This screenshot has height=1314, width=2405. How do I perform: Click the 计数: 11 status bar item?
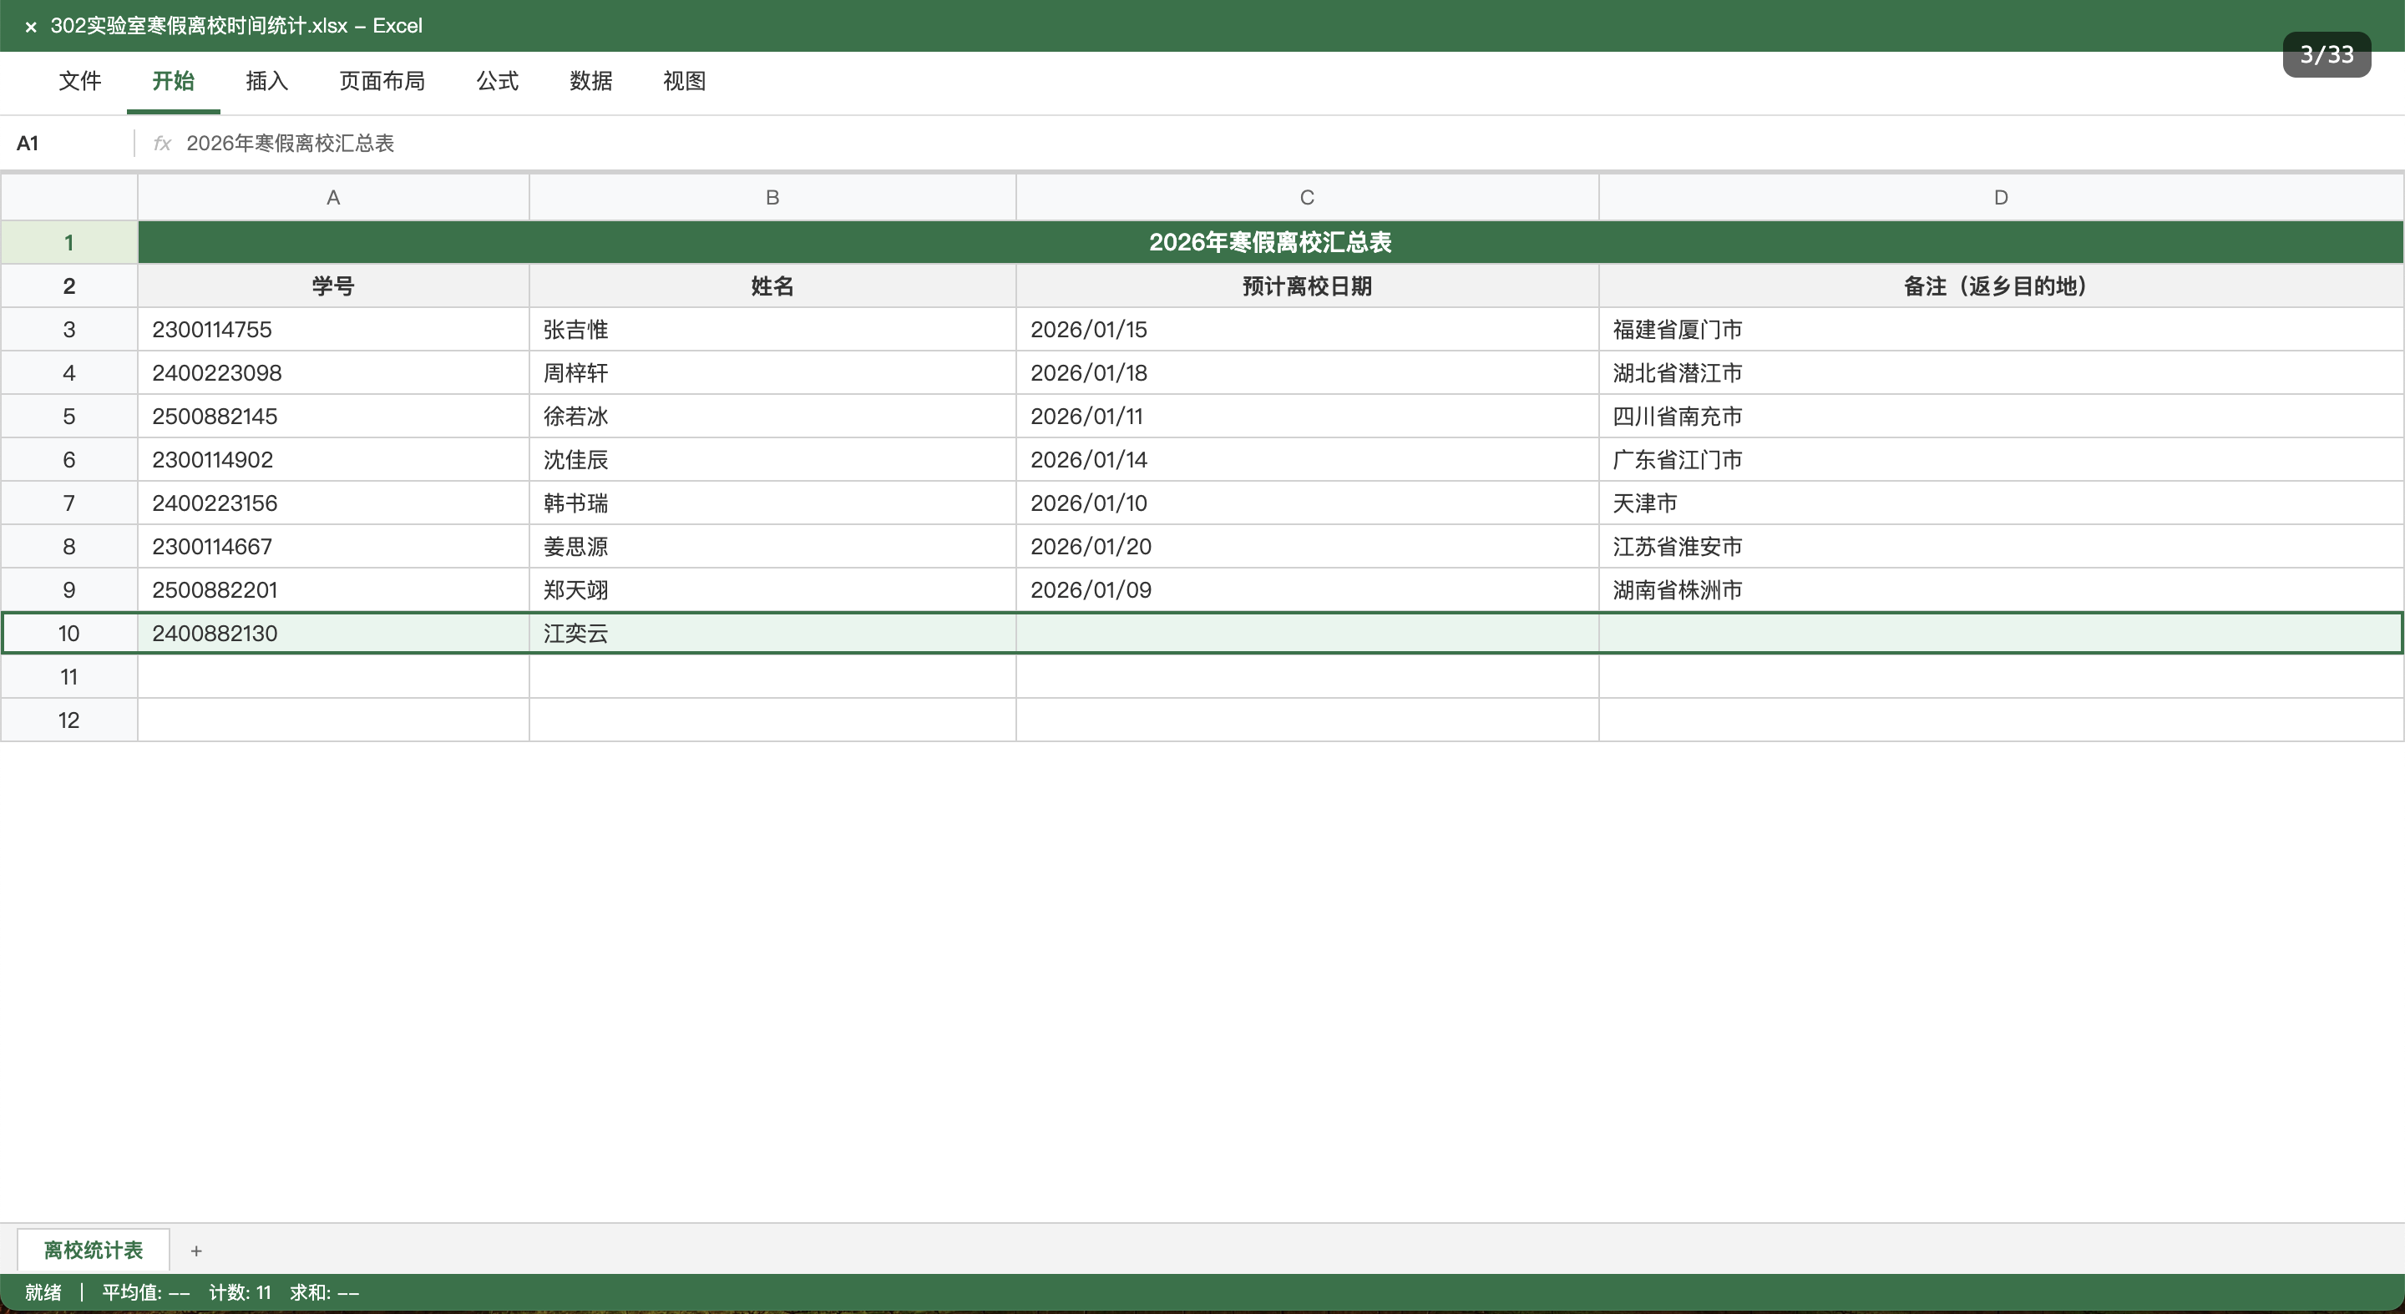tap(240, 1292)
